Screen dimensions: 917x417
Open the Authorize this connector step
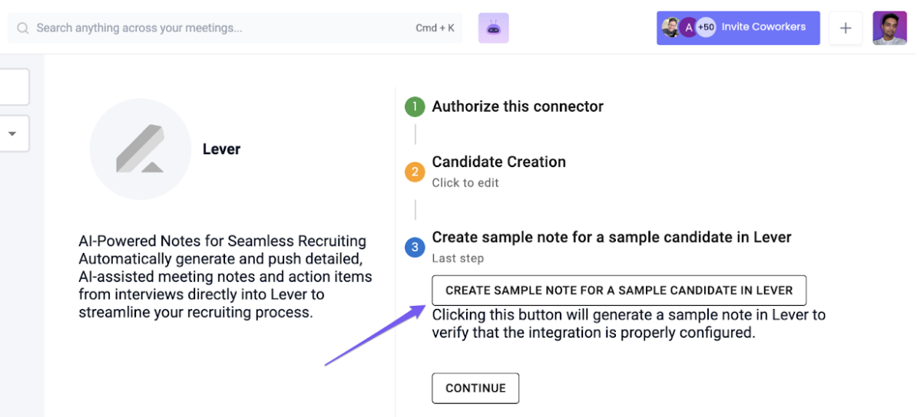[518, 107]
